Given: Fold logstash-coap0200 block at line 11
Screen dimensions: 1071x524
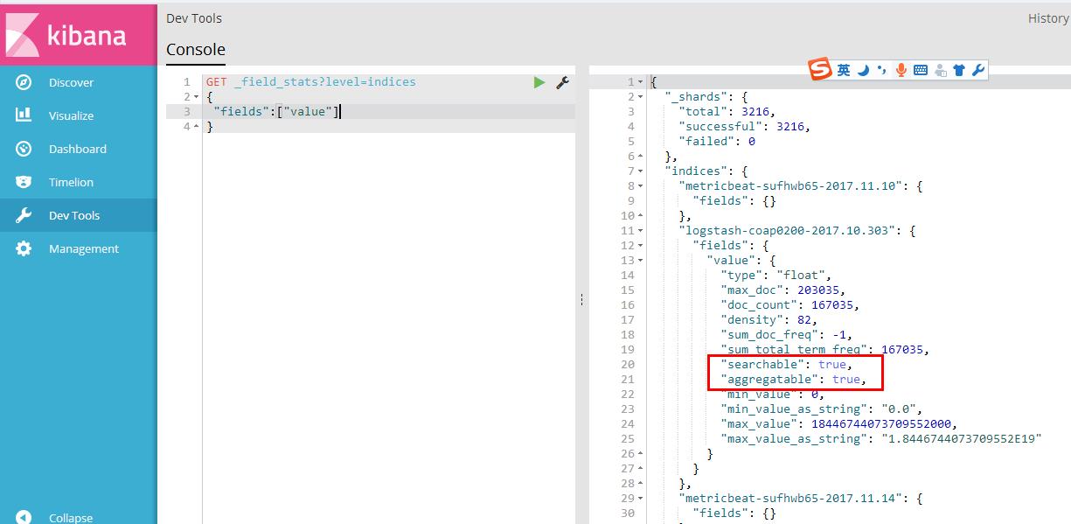Looking at the screenshot, I should [x=641, y=231].
